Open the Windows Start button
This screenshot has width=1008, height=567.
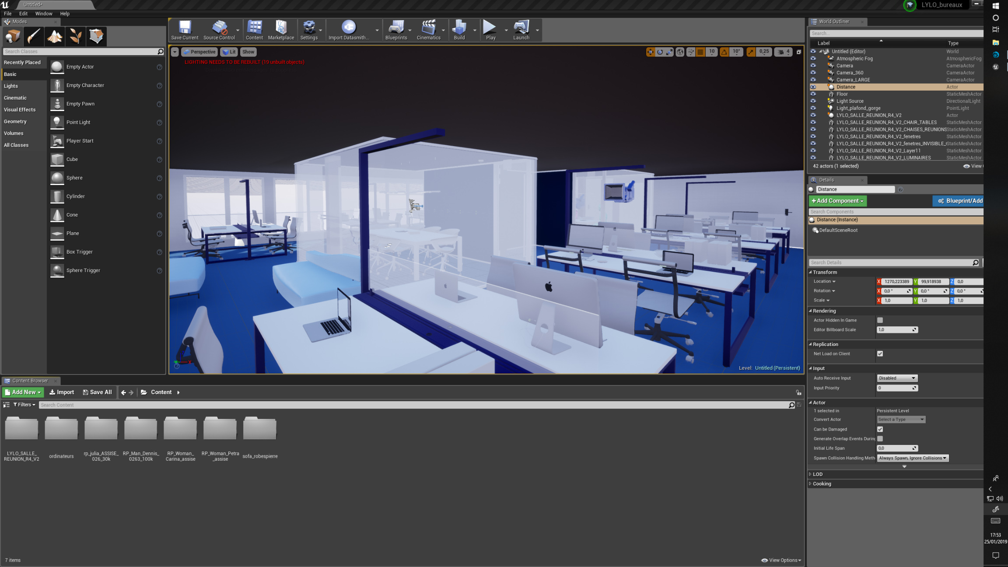tap(996, 6)
